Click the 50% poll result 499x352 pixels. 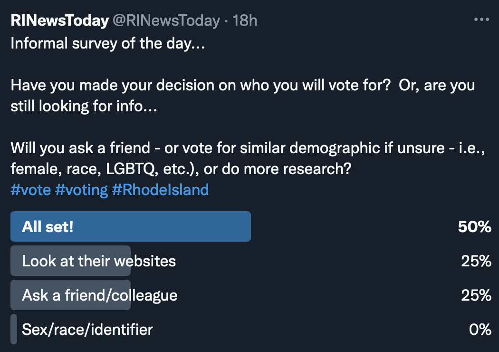(x=474, y=226)
